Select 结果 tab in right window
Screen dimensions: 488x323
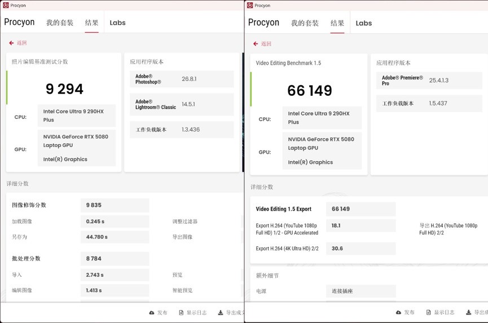337,23
